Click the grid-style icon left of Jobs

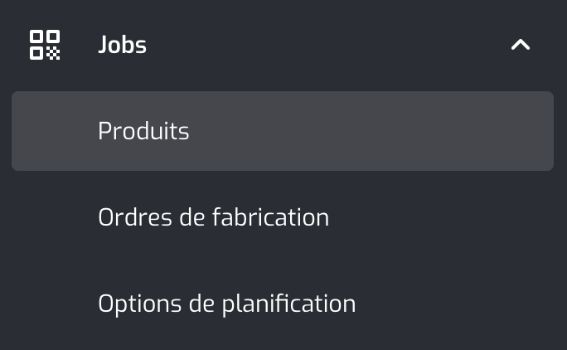coord(45,45)
